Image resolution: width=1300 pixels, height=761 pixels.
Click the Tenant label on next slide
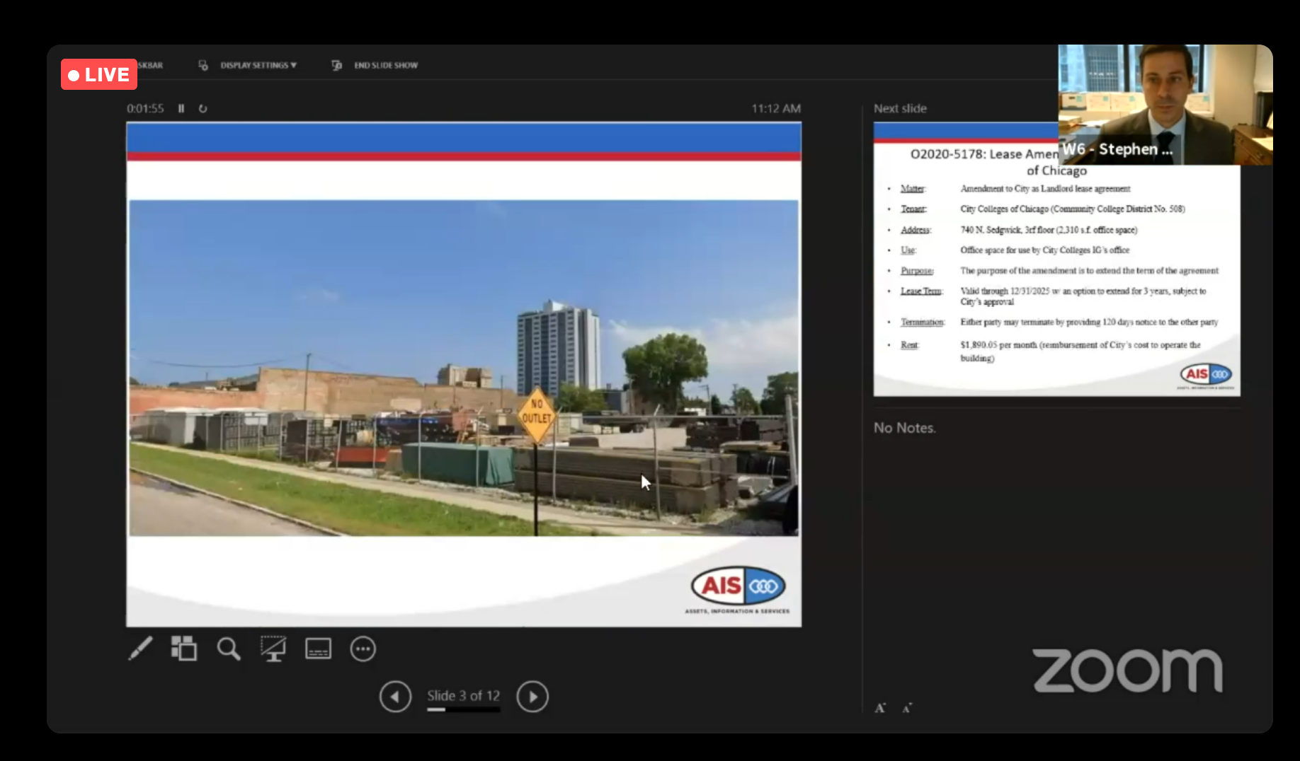coord(913,209)
